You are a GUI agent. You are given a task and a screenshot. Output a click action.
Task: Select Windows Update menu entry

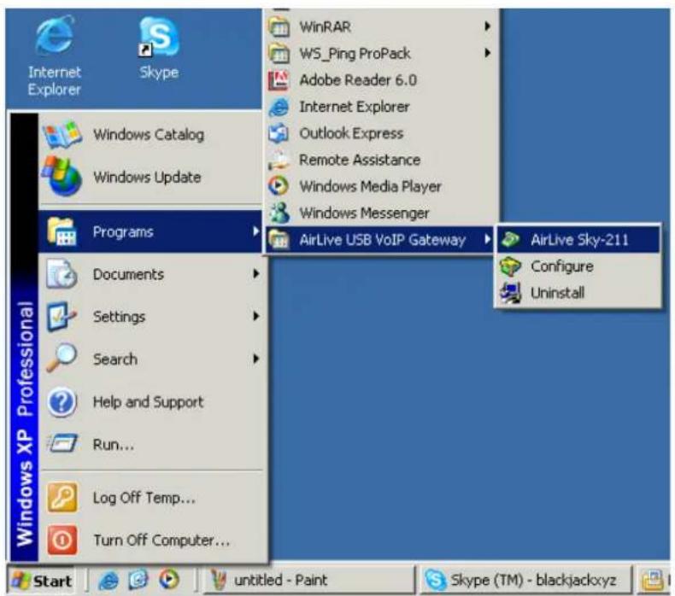(x=150, y=177)
